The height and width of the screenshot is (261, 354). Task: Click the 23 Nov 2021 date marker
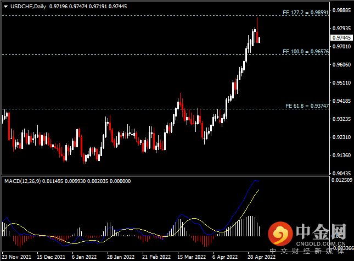16,257
